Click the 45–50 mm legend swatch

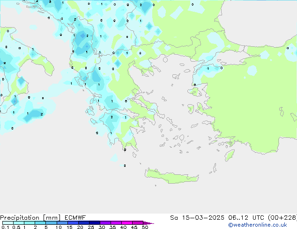click(x=138, y=223)
